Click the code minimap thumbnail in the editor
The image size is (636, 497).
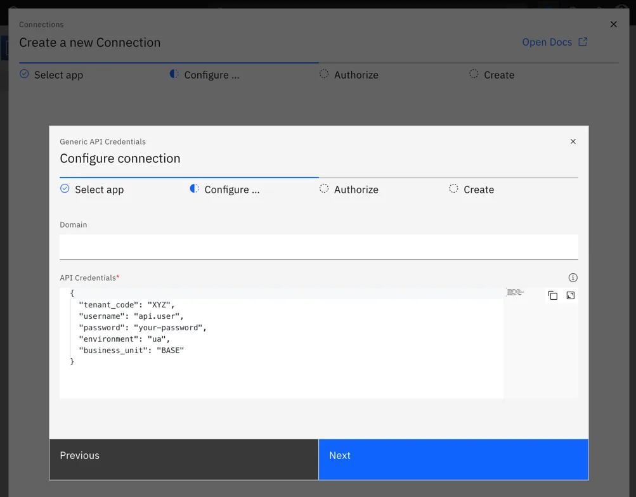(516, 292)
